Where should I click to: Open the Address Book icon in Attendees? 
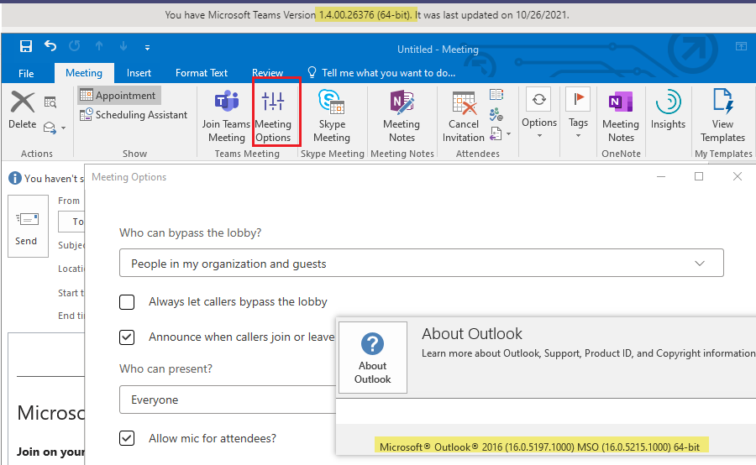[496, 94]
